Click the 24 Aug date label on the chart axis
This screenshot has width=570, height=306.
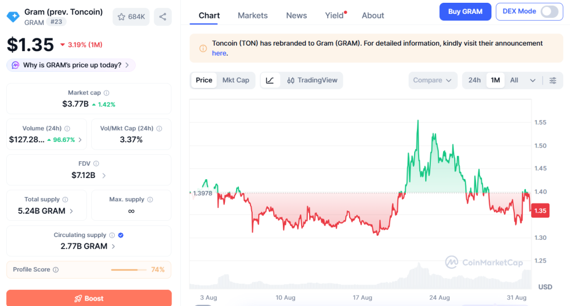[x=440, y=298]
